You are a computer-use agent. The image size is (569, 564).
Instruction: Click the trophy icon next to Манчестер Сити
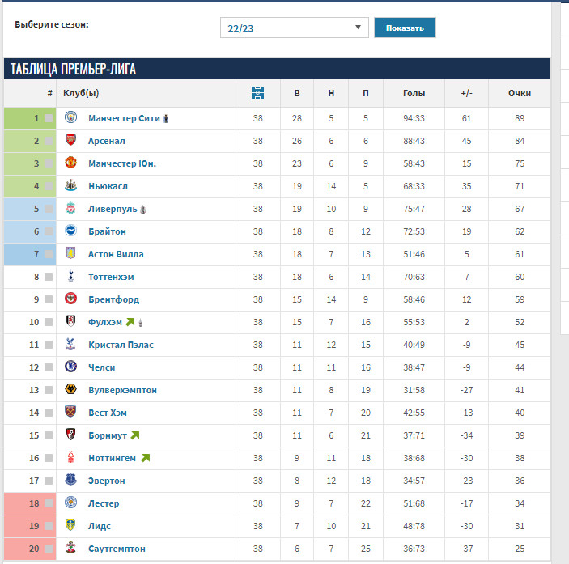pyautogui.click(x=166, y=119)
